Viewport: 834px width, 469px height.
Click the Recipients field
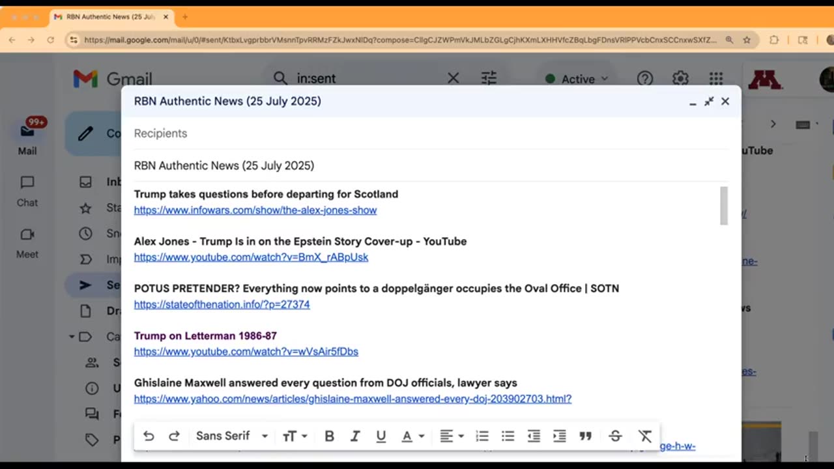pos(430,134)
